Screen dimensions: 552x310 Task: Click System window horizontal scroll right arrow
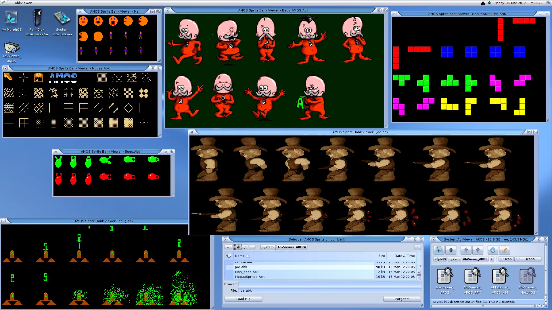[542, 306]
